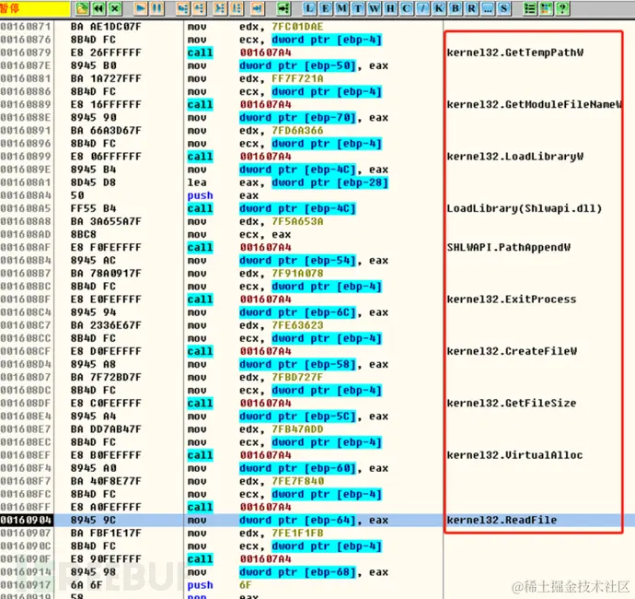Click the comment SHLWAPI.PathAppendW

tap(509, 247)
